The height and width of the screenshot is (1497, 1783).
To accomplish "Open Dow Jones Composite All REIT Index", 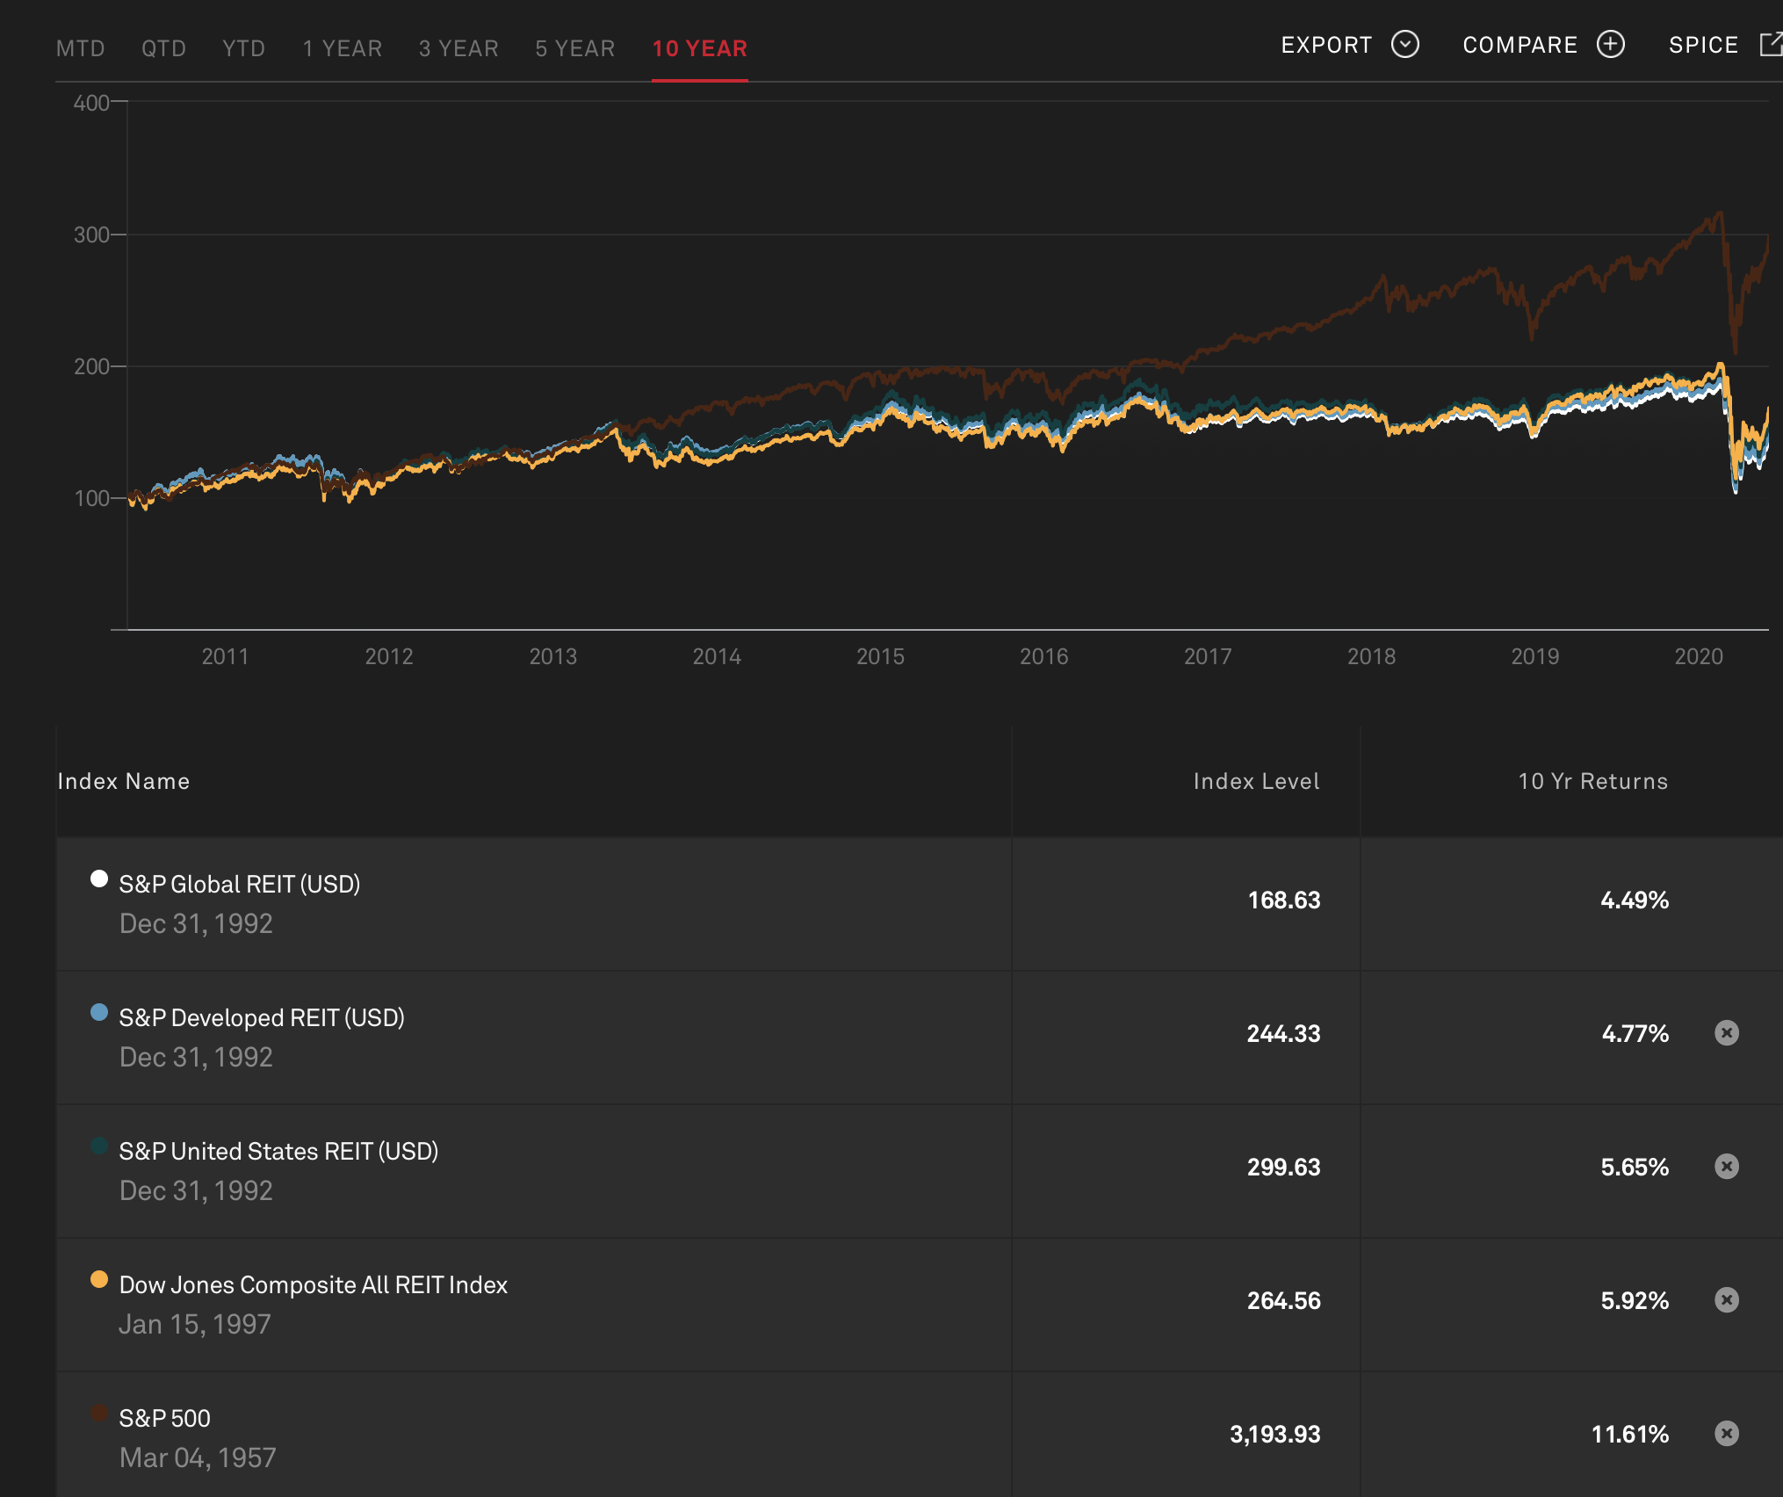I will [314, 1284].
